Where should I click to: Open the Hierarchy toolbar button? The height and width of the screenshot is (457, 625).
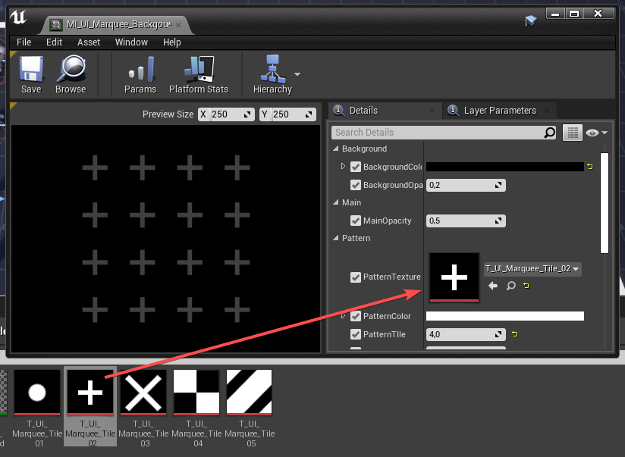tap(272, 75)
